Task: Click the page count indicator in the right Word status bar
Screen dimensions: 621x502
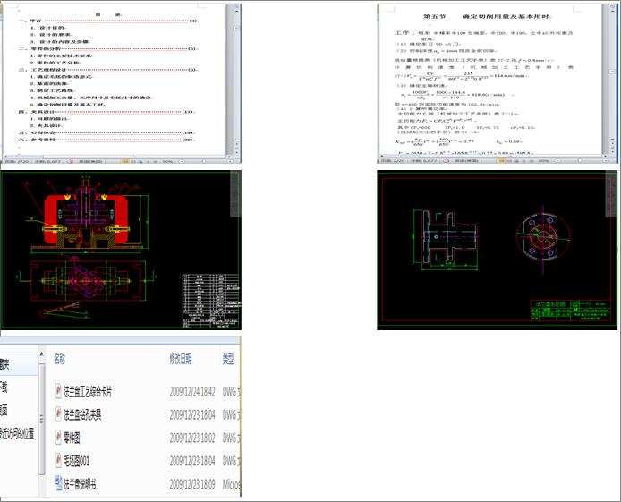Action: (393, 161)
